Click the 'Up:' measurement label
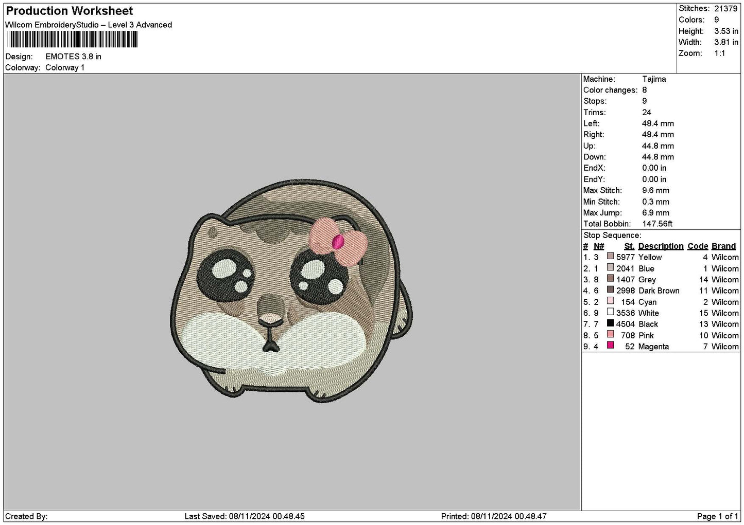This screenshot has width=744, height=525. [590, 146]
